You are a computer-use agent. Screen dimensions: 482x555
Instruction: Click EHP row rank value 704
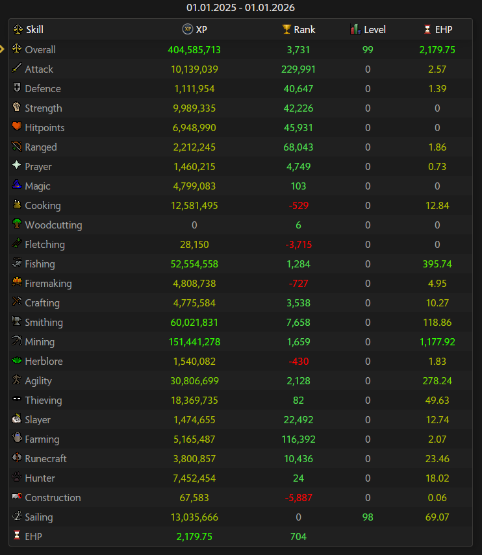pyautogui.click(x=299, y=537)
